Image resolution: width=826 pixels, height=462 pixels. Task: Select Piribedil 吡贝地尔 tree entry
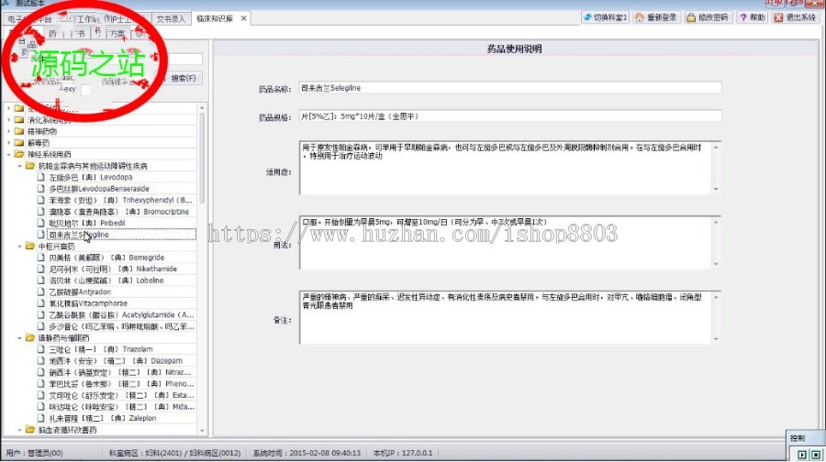(87, 223)
